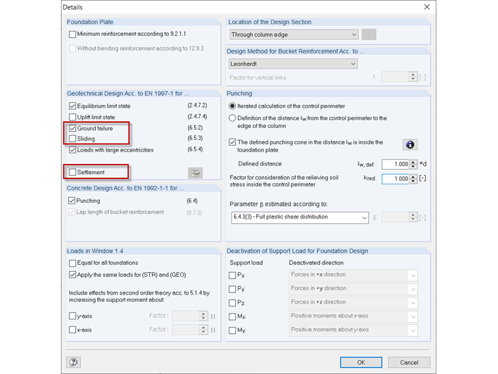Screen dimensions: 498x374
Task: Open the parameter β estimation dropdown
Action: (300, 217)
